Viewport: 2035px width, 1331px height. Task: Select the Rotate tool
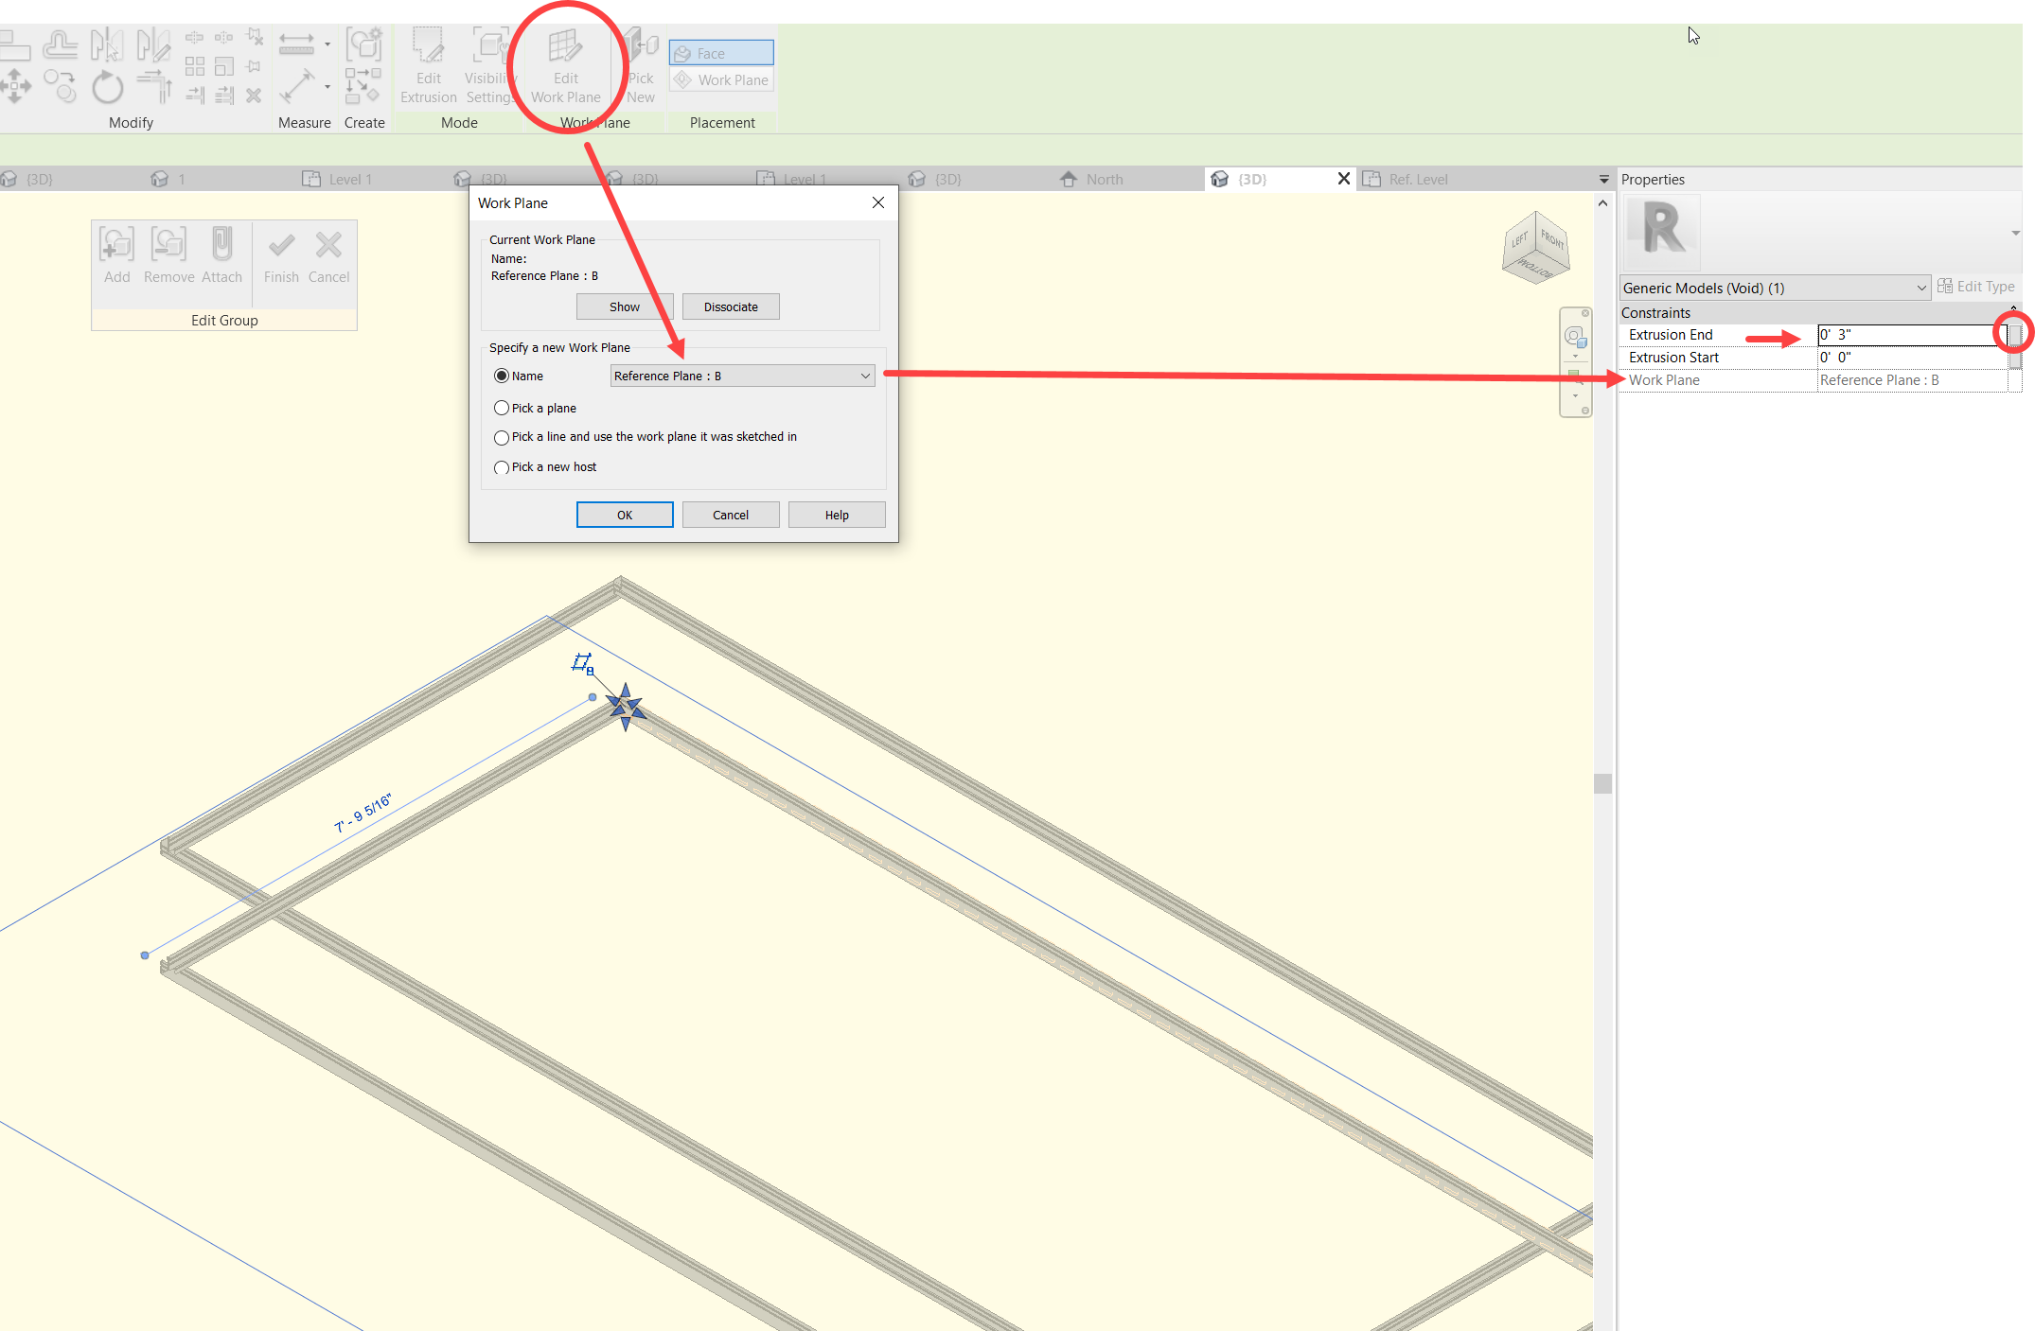pos(107,88)
